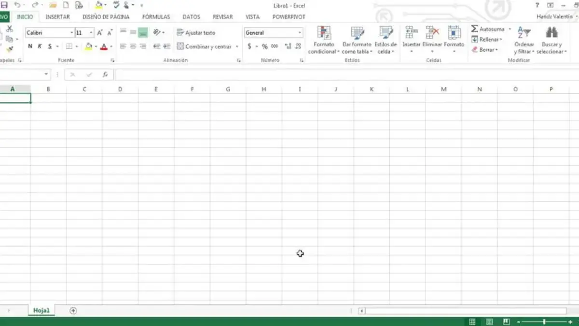Toggle italic (K) formatting
579x326 pixels.
[40, 46]
